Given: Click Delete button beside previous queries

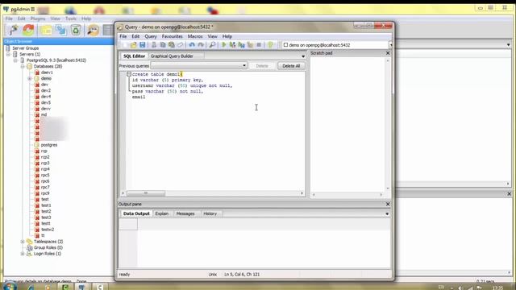Looking at the screenshot, I should click(262, 66).
